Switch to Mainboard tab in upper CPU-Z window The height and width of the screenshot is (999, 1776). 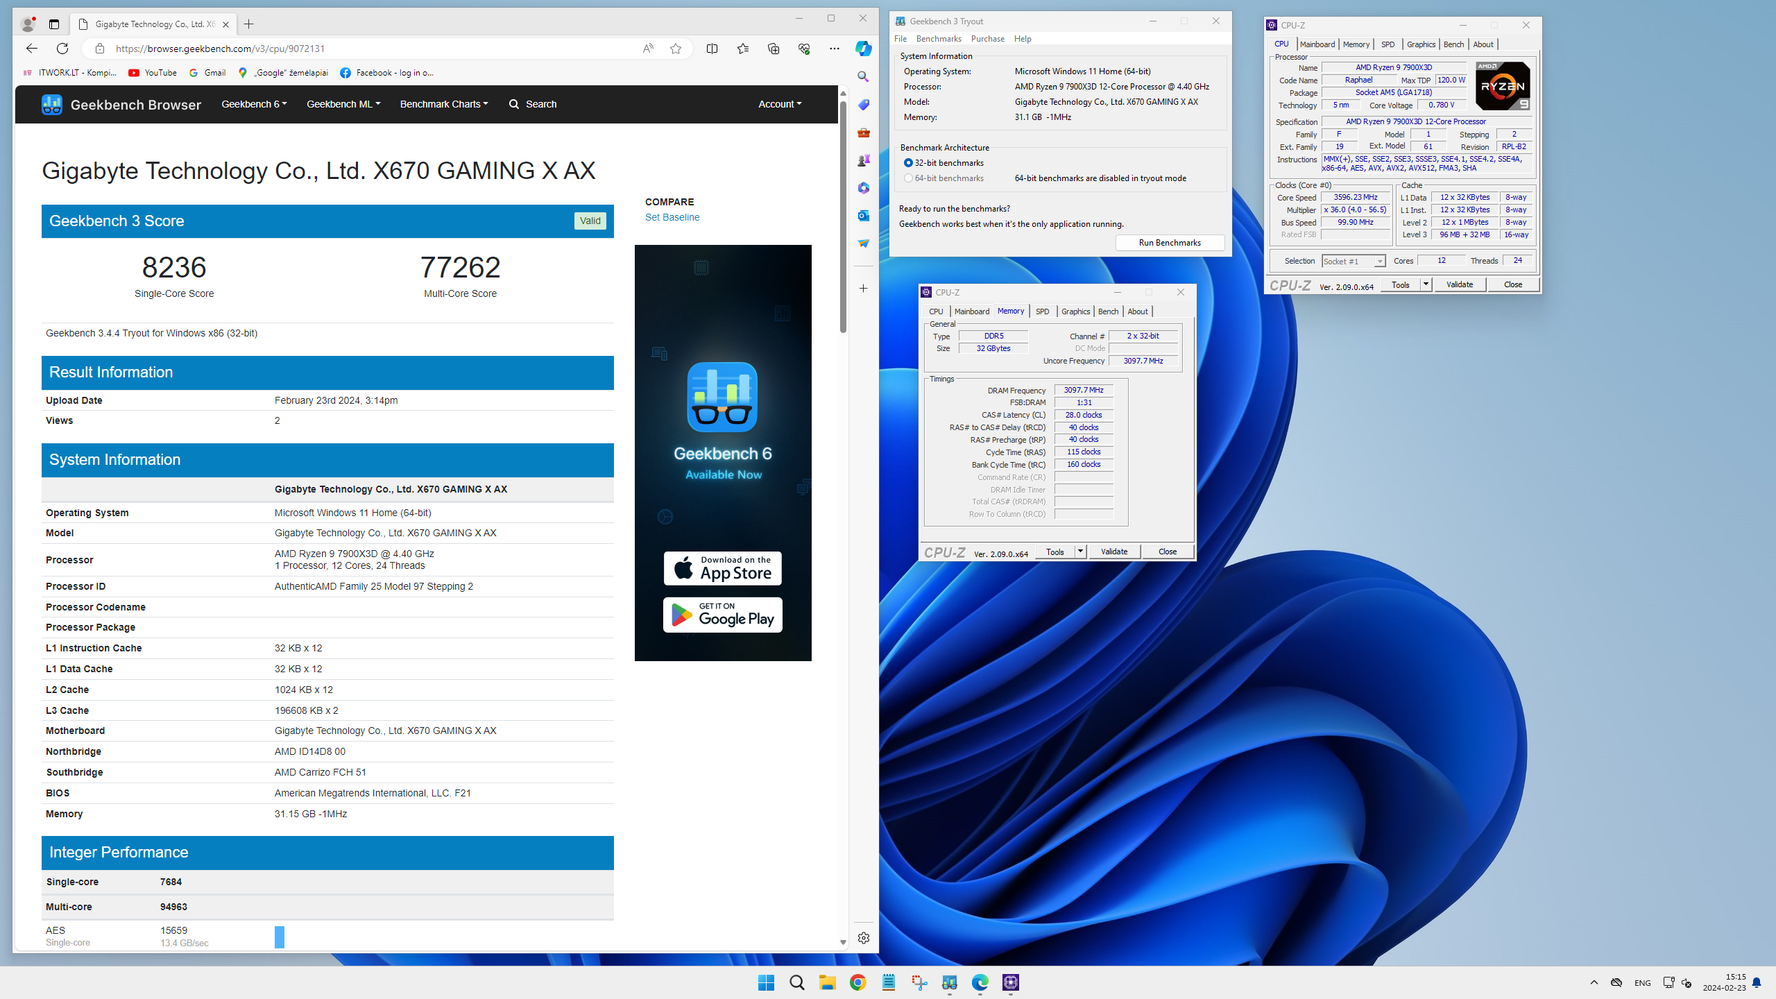pos(1317,44)
